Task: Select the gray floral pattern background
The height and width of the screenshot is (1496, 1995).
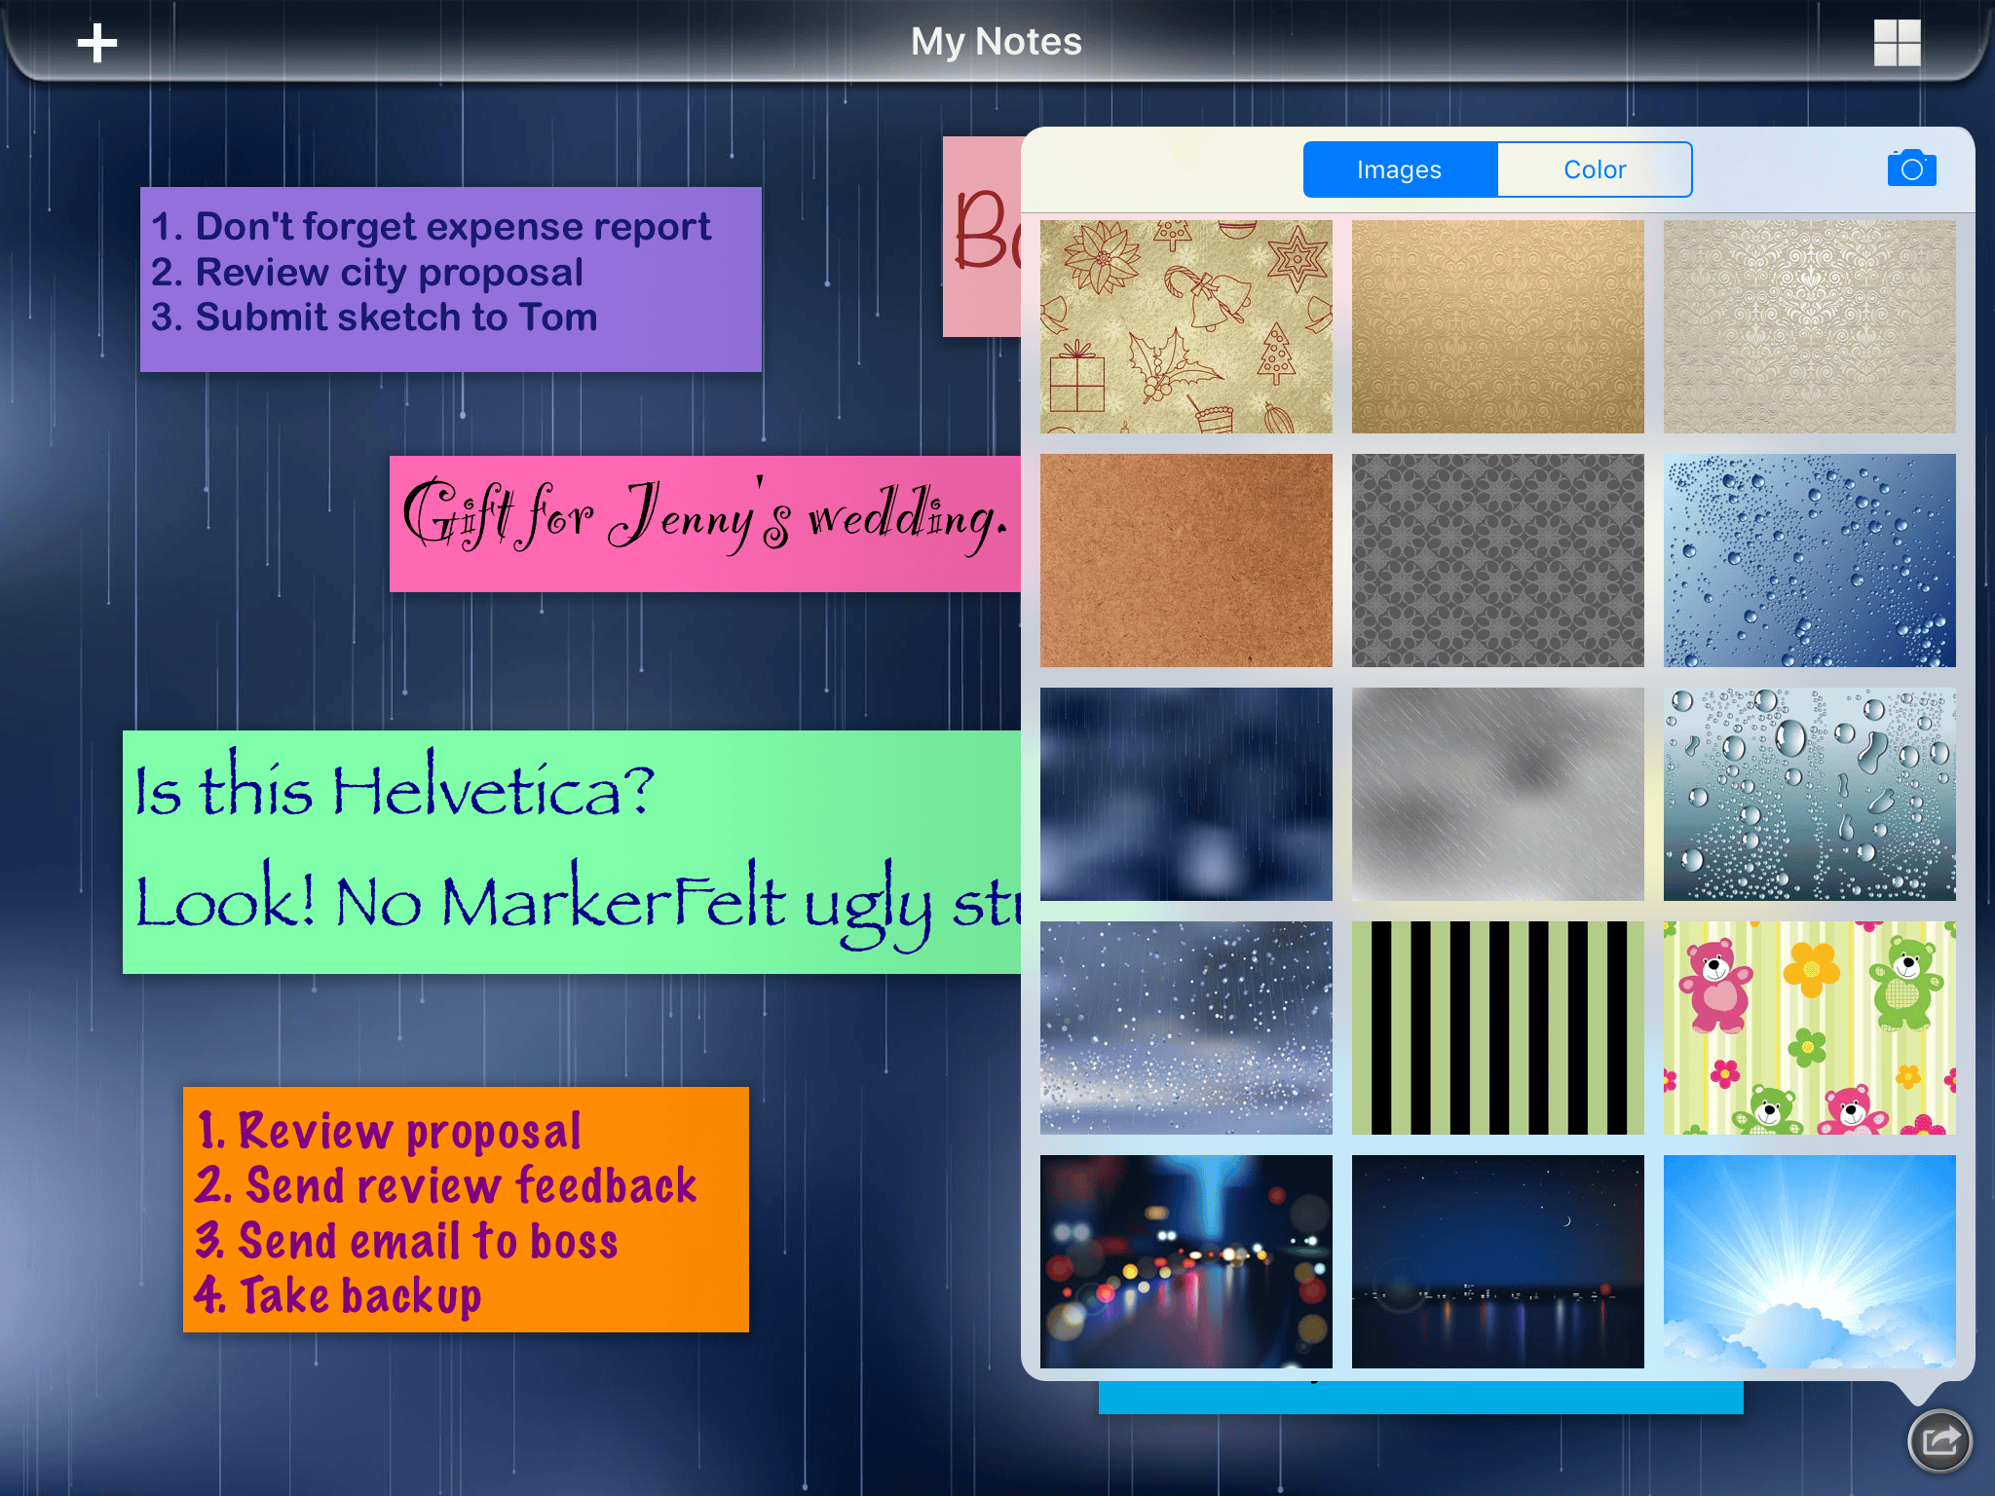Action: click(1497, 560)
